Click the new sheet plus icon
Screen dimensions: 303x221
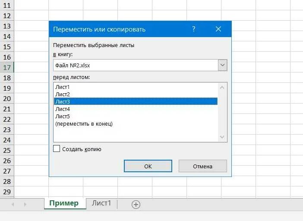136,205
